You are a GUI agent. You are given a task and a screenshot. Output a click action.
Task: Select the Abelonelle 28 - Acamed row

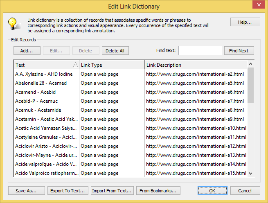(x=46, y=83)
